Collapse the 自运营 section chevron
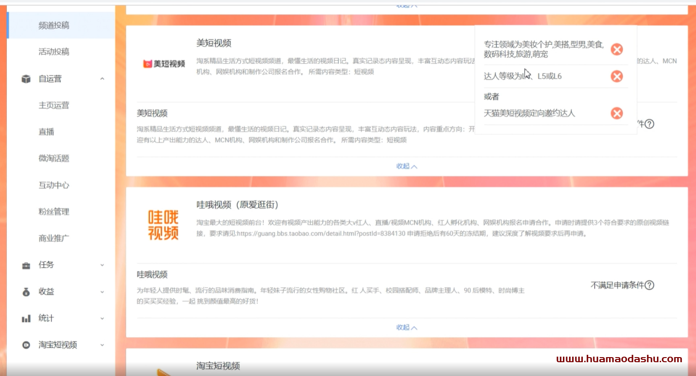Viewport: 696px width, 376px height. point(102,79)
